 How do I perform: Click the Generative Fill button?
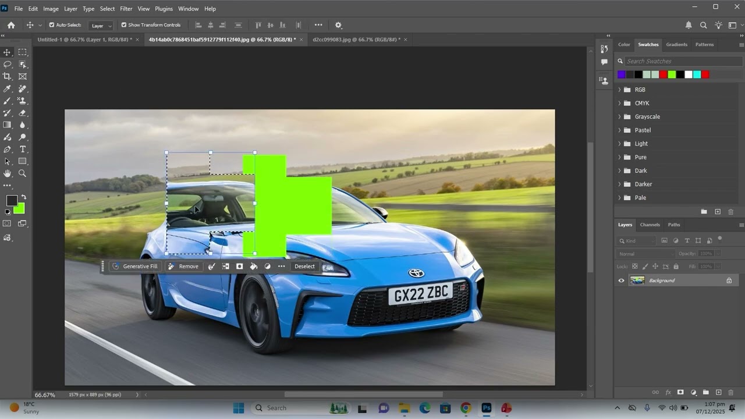[134, 267]
